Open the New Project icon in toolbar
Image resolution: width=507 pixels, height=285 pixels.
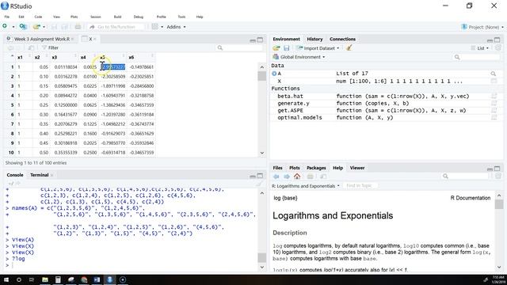pyautogui.click(x=23, y=26)
